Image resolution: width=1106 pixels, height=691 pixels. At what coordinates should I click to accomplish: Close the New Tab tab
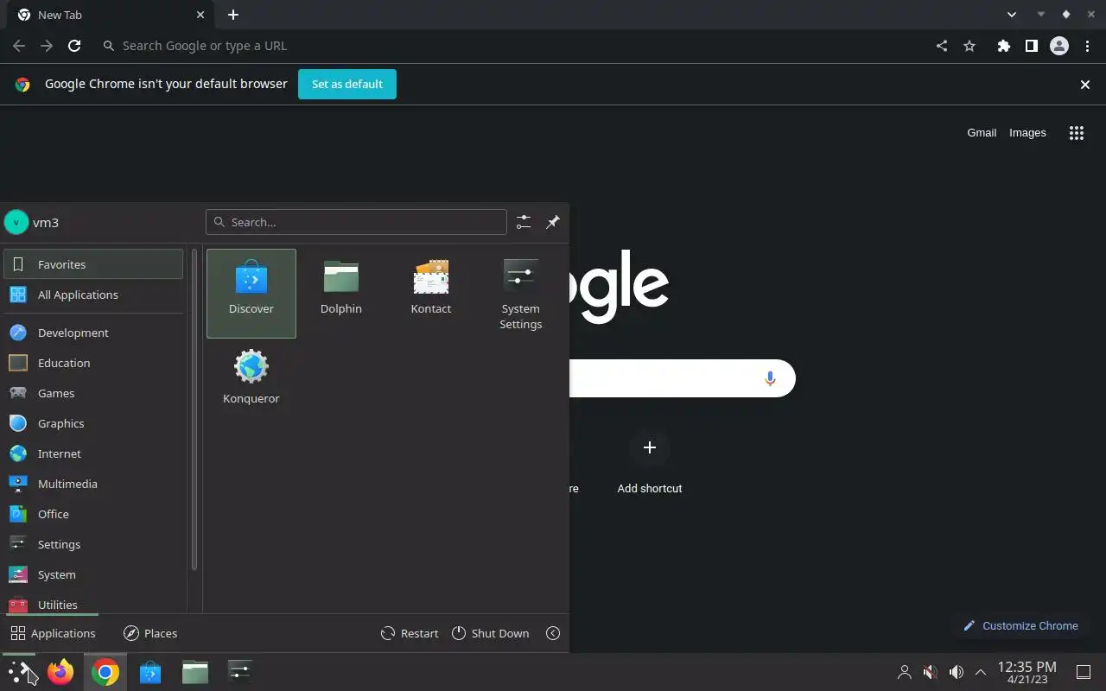[x=200, y=15]
